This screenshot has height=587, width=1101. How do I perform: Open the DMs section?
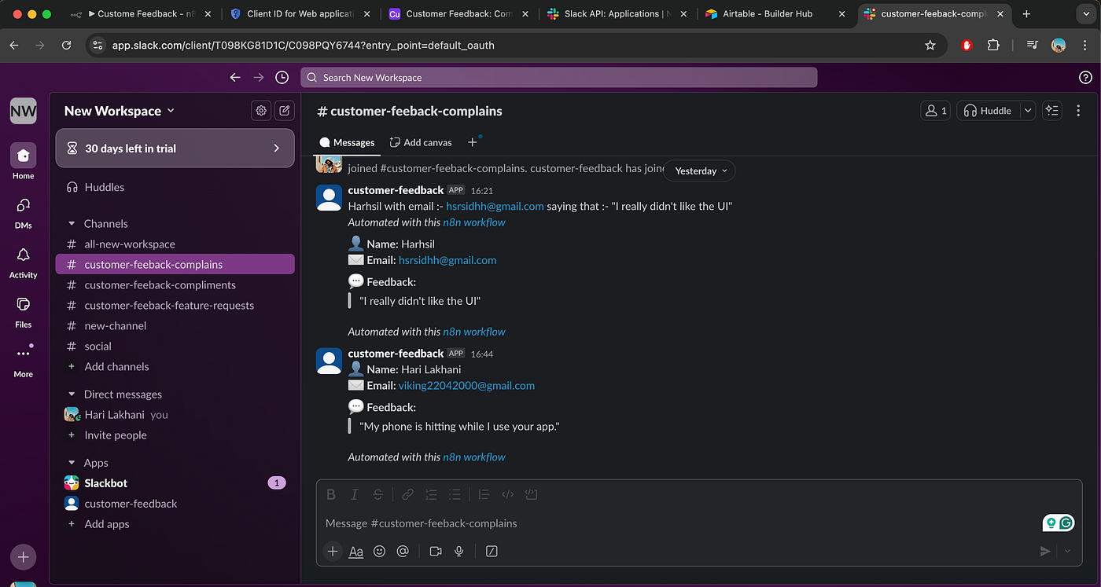point(23,211)
